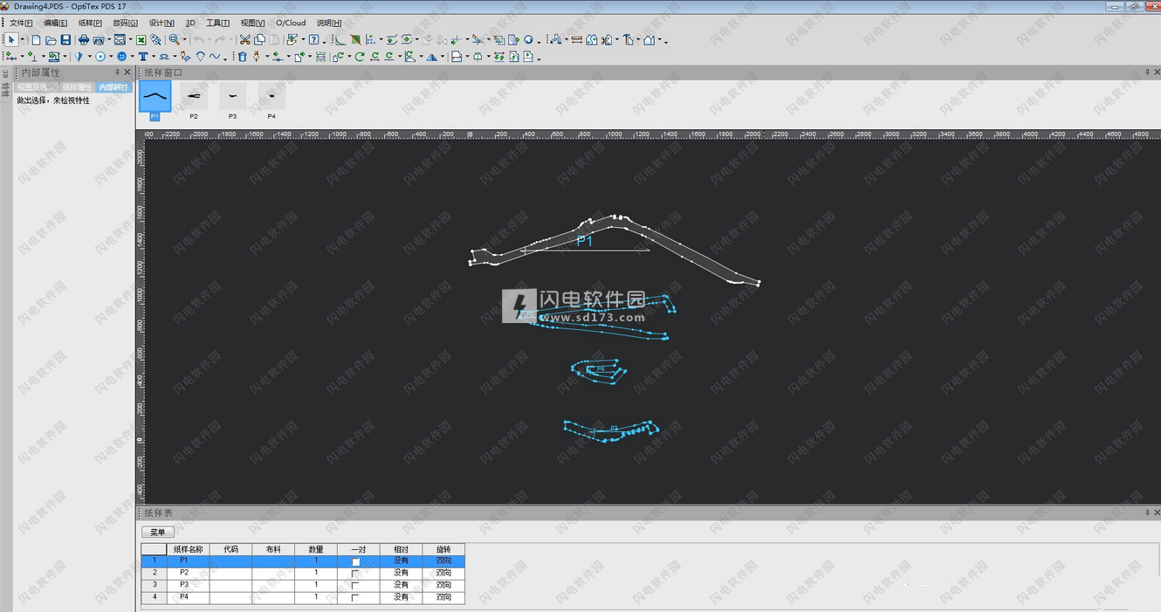Select the arrow pointer tool

click(x=11, y=40)
